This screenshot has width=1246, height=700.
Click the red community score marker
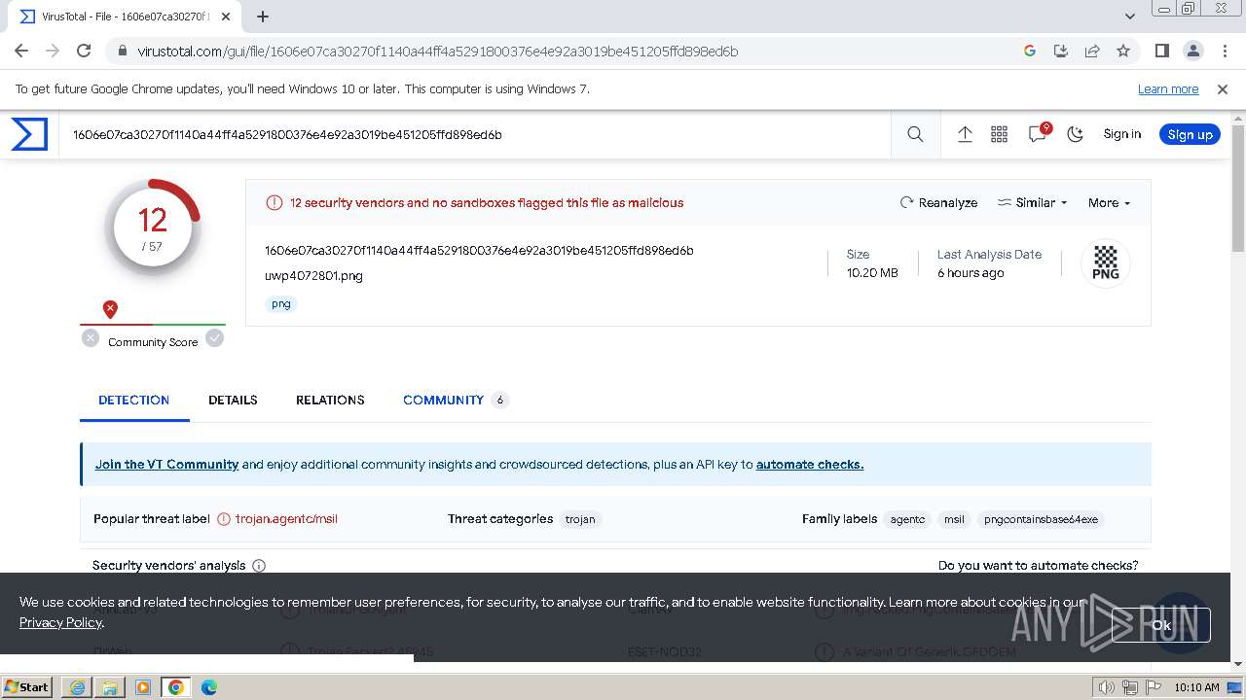[110, 309]
